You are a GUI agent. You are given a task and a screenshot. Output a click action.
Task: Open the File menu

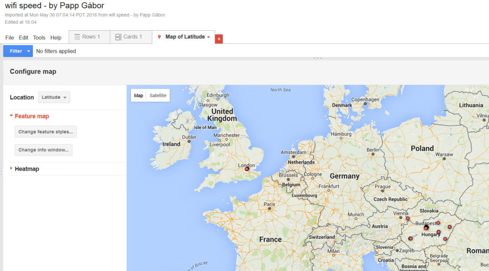point(9,37)
